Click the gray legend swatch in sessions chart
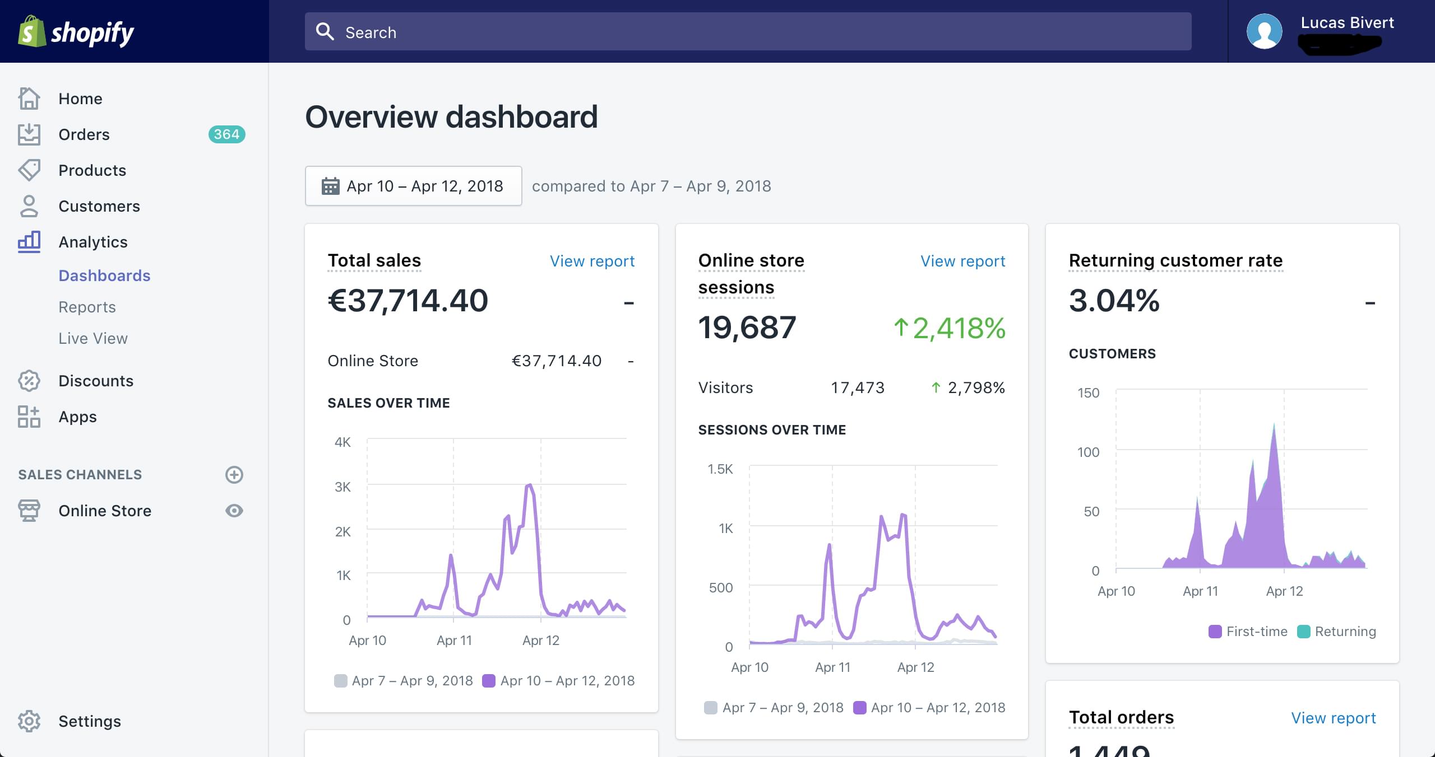The height and width of the screenshot is (757, 1435). coord(711,707)
